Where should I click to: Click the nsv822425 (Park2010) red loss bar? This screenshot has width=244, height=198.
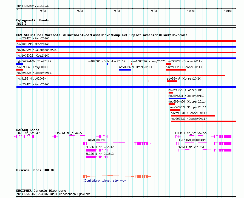tap(126, 41)
